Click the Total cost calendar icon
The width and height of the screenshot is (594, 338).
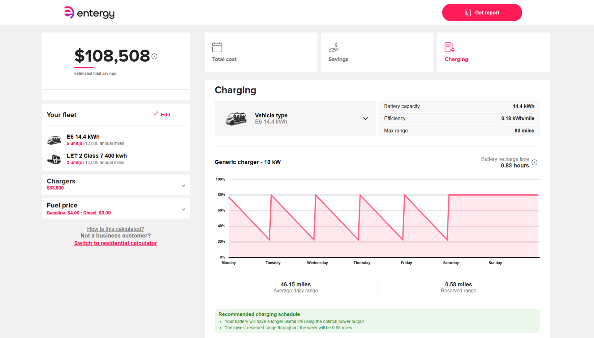click(217, 47)
